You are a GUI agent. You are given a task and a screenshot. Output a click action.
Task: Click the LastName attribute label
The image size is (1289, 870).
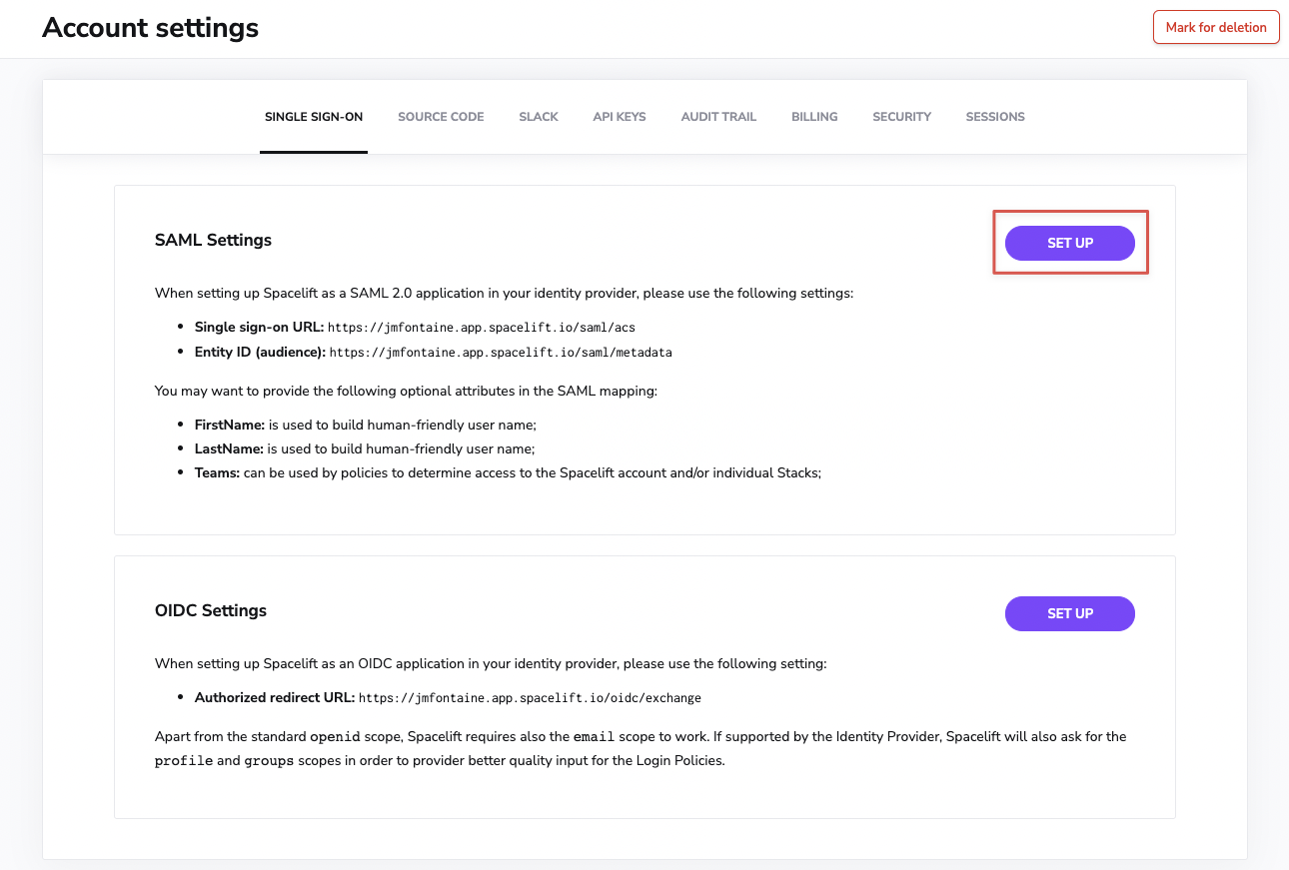click(x=229, y=448)
